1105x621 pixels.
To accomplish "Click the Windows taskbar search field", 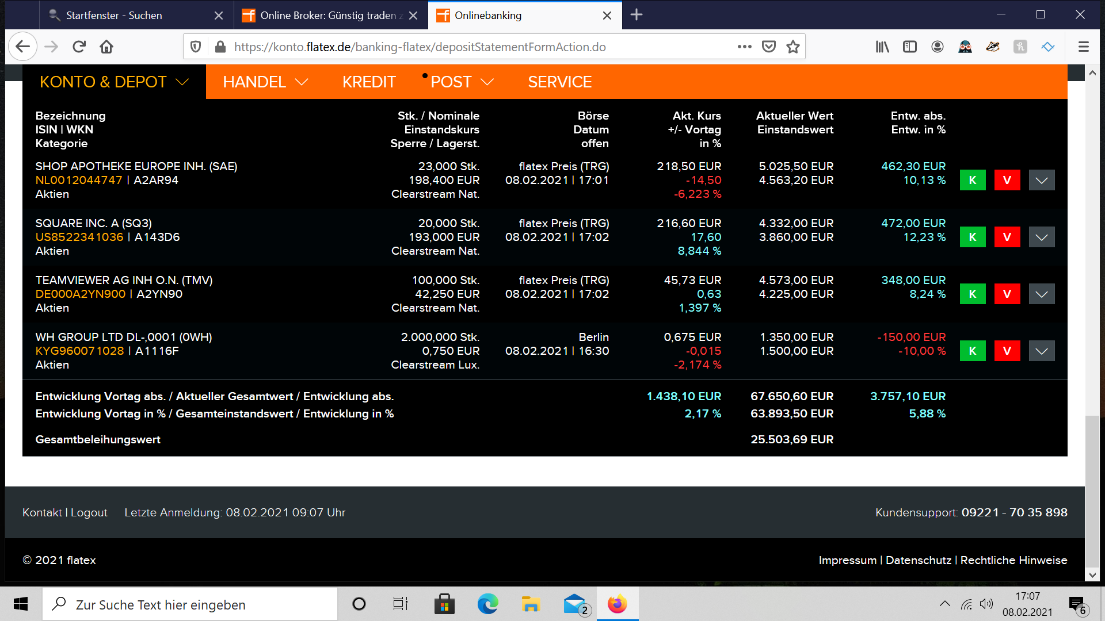I will [190, 604].
